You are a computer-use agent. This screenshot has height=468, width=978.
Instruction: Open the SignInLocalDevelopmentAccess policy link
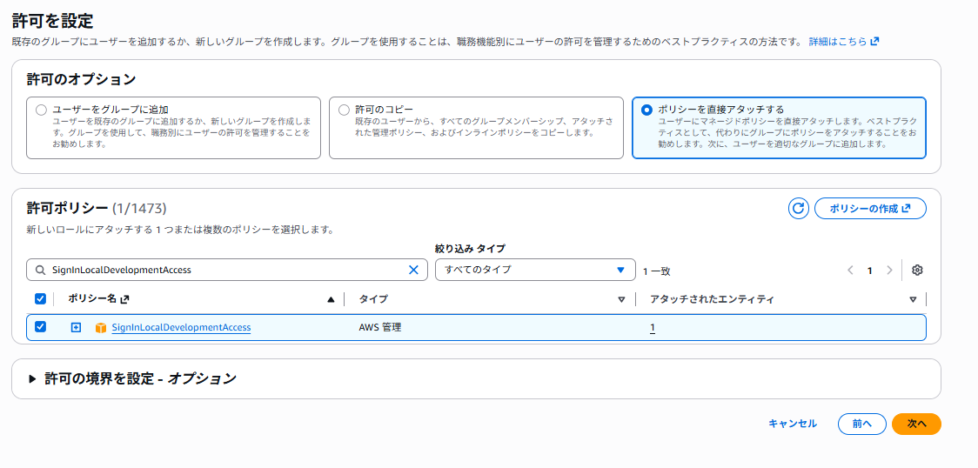(x=181, y=328)
